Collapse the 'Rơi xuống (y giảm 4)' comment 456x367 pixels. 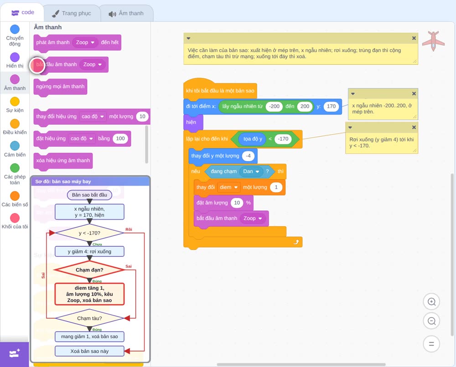coord(350,127)
